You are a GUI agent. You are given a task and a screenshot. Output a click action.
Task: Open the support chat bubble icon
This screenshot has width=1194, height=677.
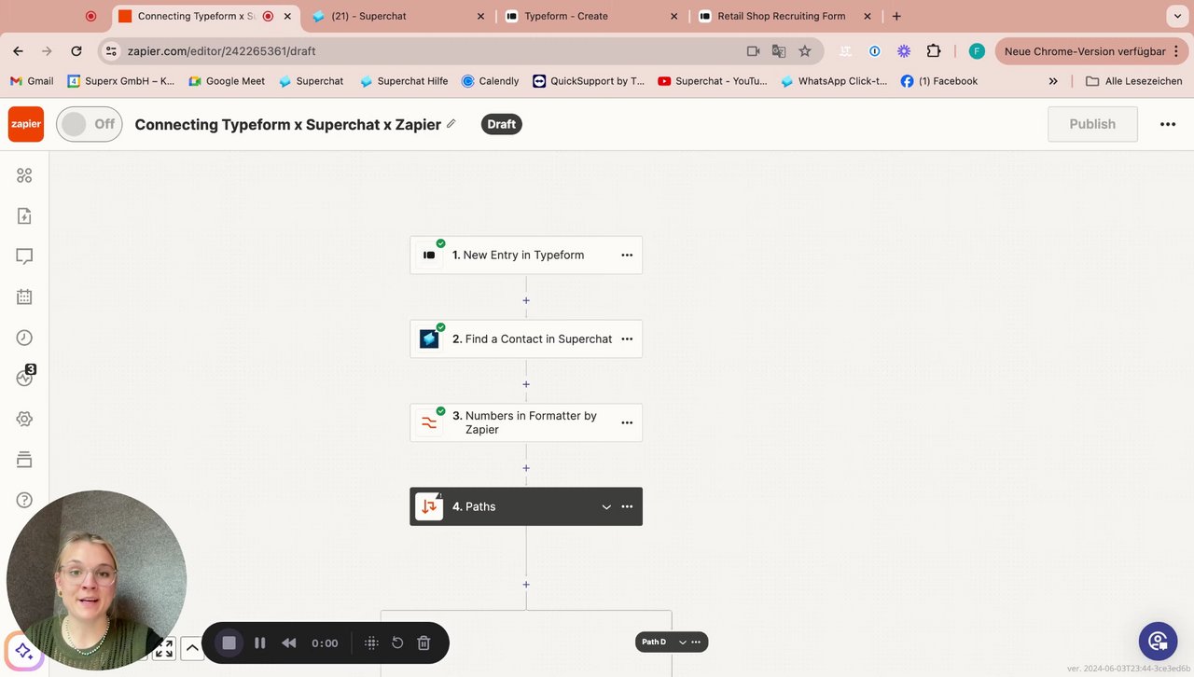(1158, 641)
